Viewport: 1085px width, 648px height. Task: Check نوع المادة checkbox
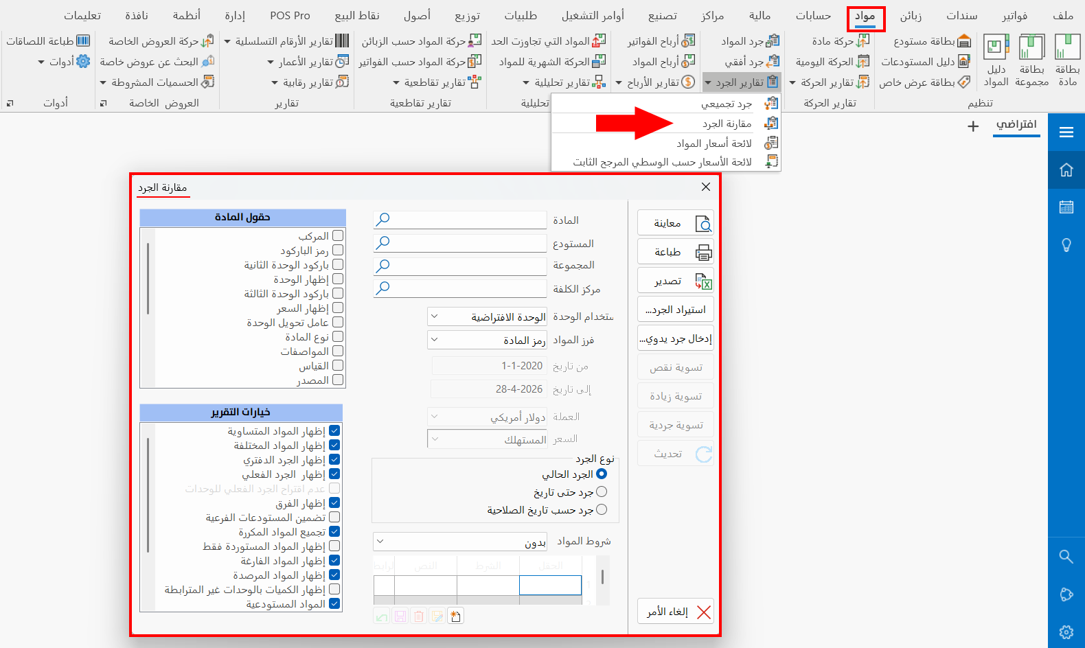point(338,336)
